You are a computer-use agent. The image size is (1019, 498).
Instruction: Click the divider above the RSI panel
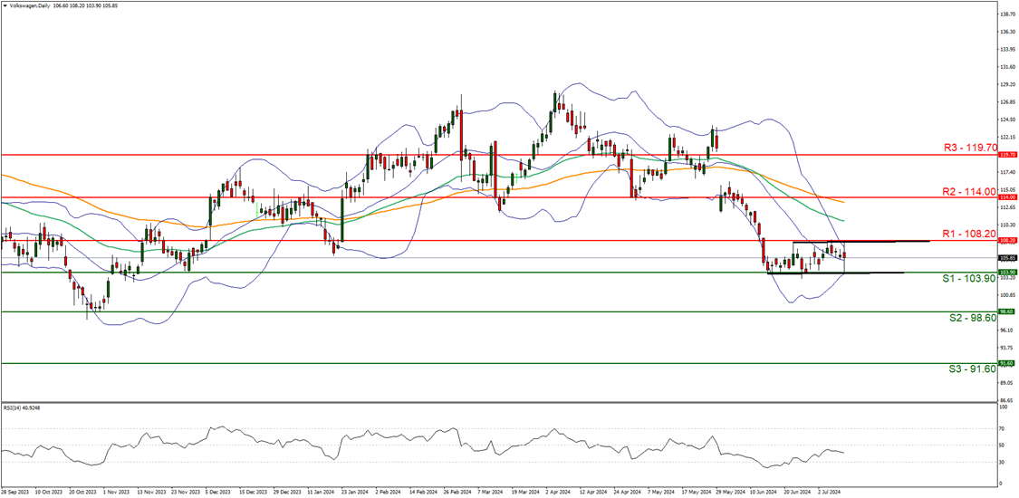click(498, 402)
